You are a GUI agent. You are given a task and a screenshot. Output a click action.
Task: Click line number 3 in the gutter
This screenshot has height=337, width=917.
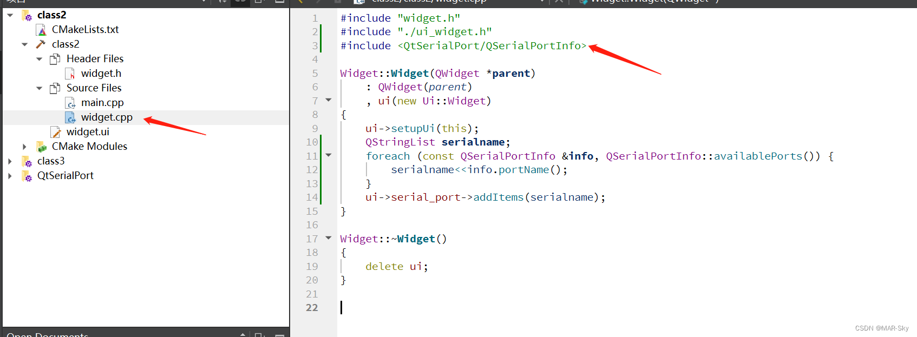[315, 46]
